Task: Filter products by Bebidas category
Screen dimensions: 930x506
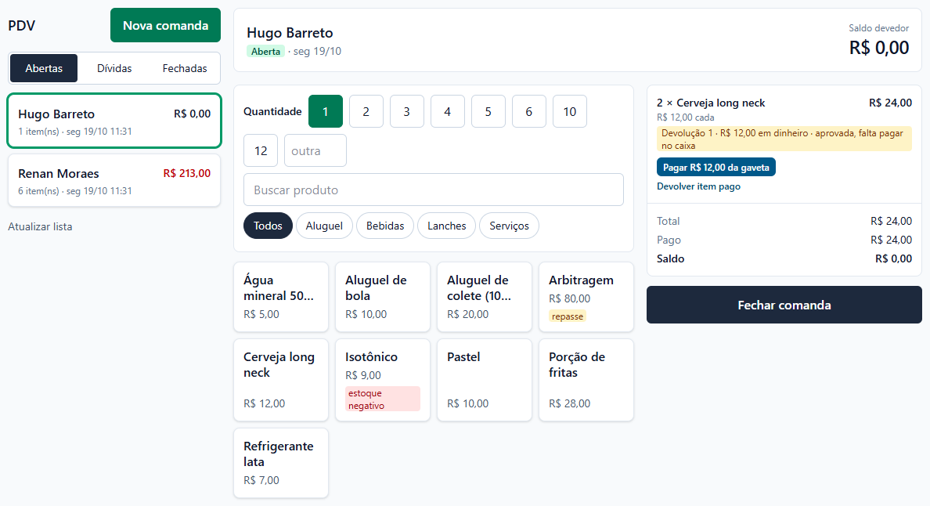Action: pos(385,226)
